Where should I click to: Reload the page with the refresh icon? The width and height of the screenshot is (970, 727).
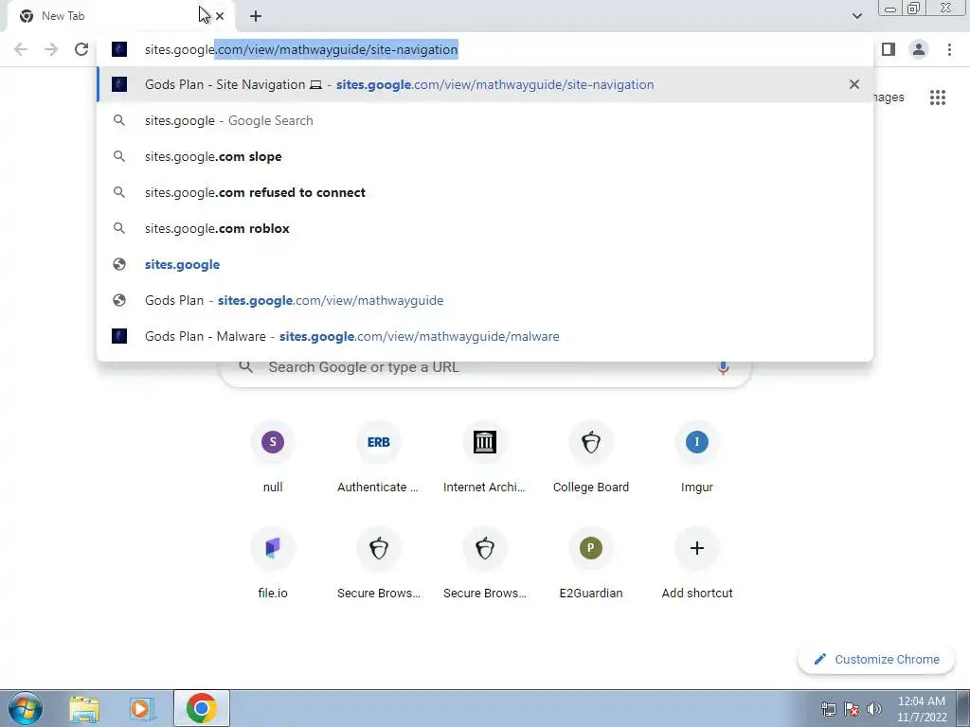[81, 49]
